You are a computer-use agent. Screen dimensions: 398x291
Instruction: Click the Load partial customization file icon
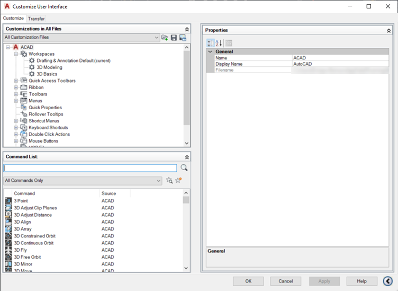point(165,38)
